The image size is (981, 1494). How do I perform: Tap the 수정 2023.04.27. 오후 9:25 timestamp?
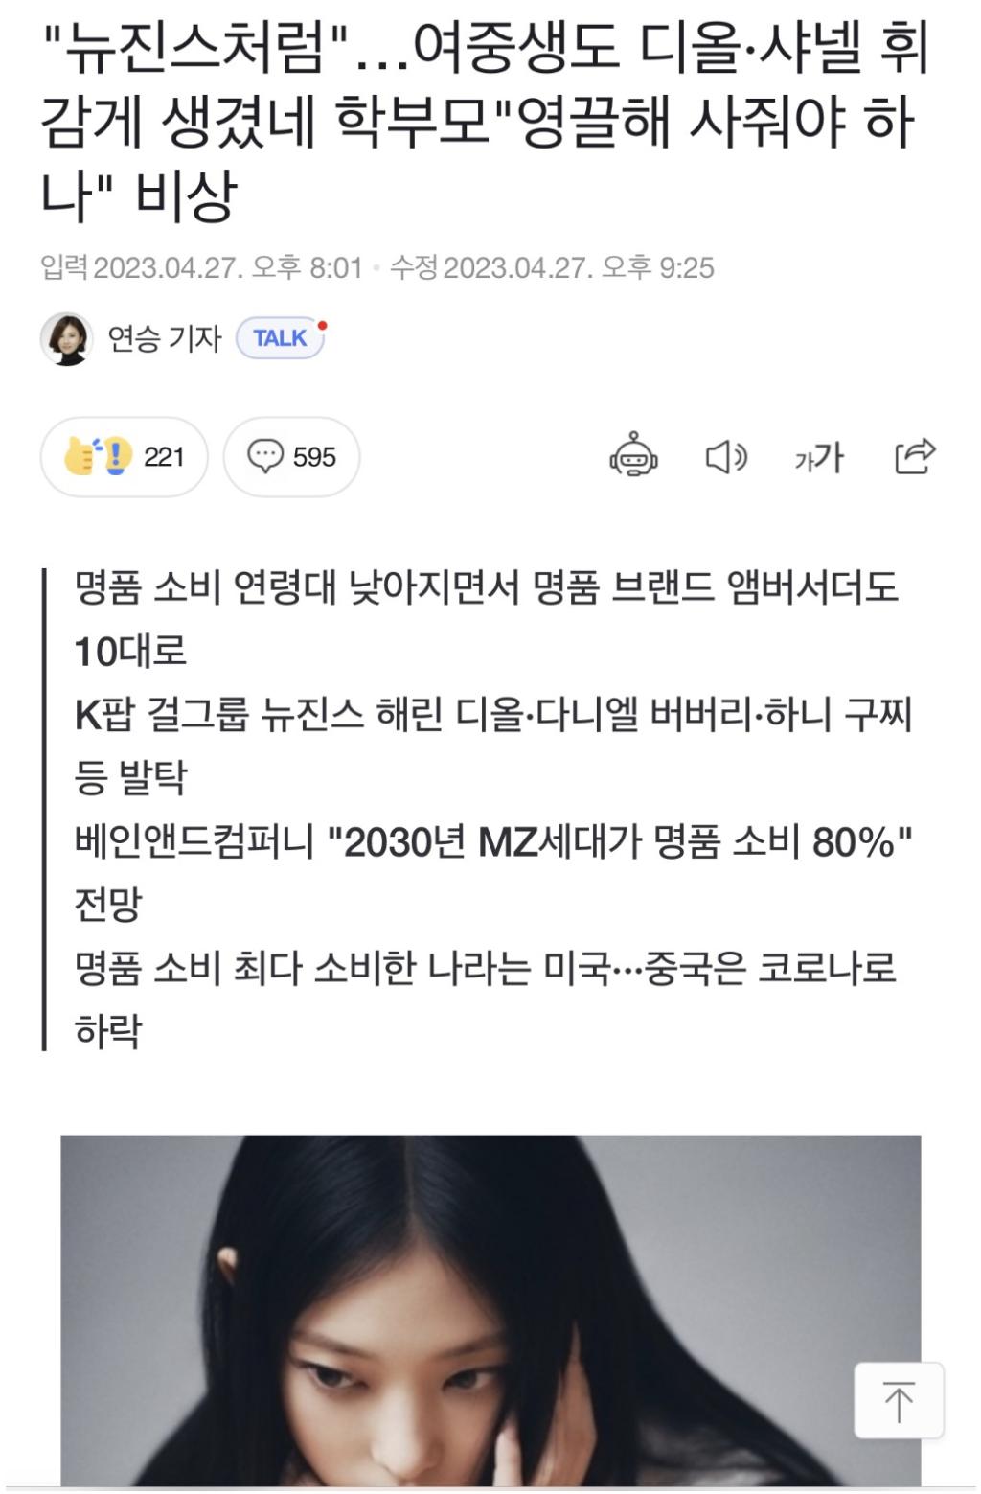click(x=552, y=267)
